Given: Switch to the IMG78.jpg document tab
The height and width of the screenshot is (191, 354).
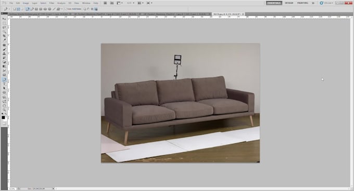Looking at the screenshot, I should pyautogui.click(x=227, y=14).
